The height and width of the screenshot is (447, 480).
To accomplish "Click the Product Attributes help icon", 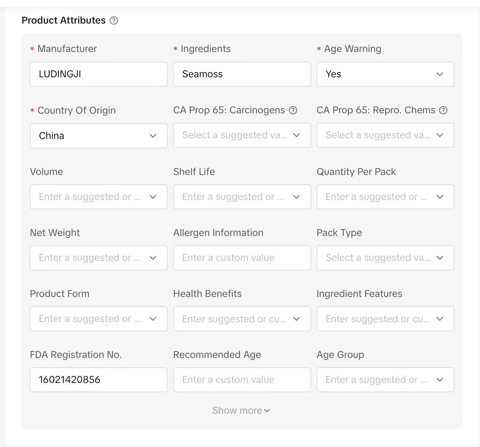I will 114,20.
